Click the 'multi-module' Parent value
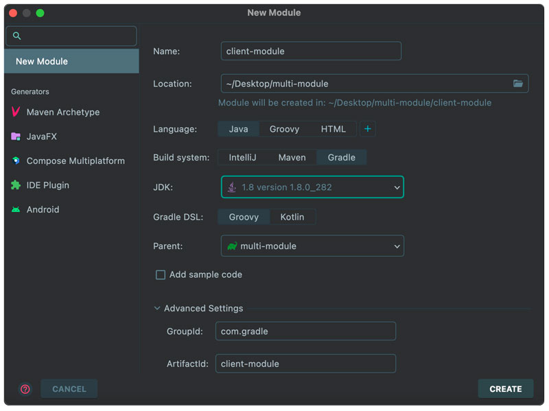The image size is (549, 411). pyautogui.click(x=268, y=246)
